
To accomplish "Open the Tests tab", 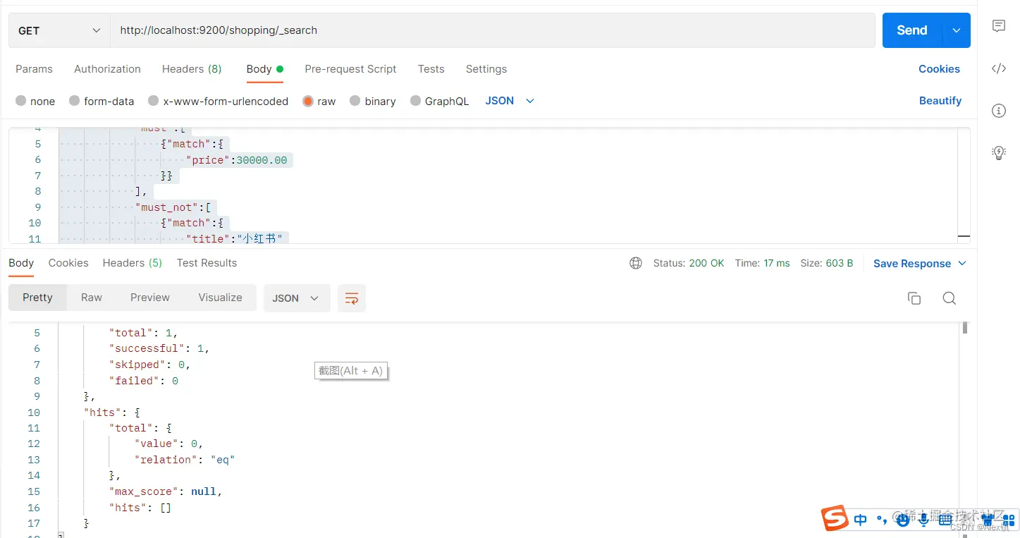I will coord(431,69).
